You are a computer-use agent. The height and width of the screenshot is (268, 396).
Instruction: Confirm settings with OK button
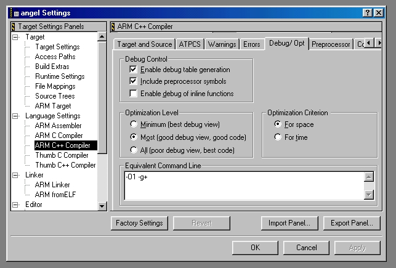tap(255, 248)
